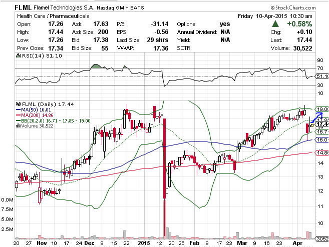The width and height of the screenshot is (329, 247).
Task: Click the Volume value 30,522 in quote table
Action: 303,48
